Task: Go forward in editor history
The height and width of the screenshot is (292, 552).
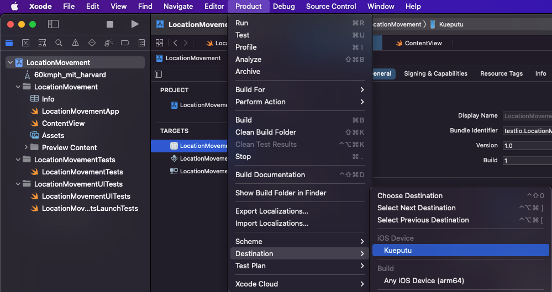Action: tap(186, 43)
